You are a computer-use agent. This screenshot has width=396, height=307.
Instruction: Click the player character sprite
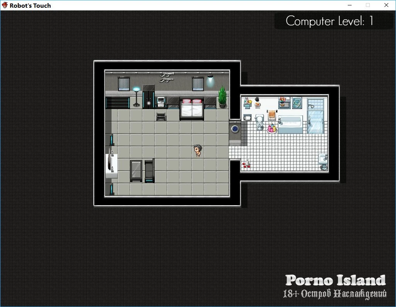(x=198, y=151)
